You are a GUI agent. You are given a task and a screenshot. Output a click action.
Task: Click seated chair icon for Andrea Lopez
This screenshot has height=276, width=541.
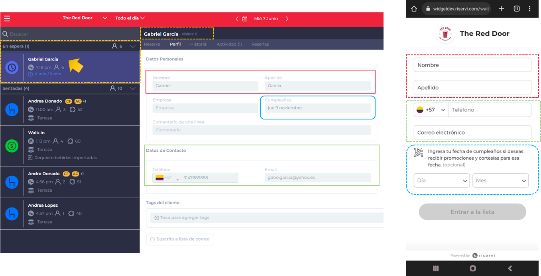coord(12,214)
